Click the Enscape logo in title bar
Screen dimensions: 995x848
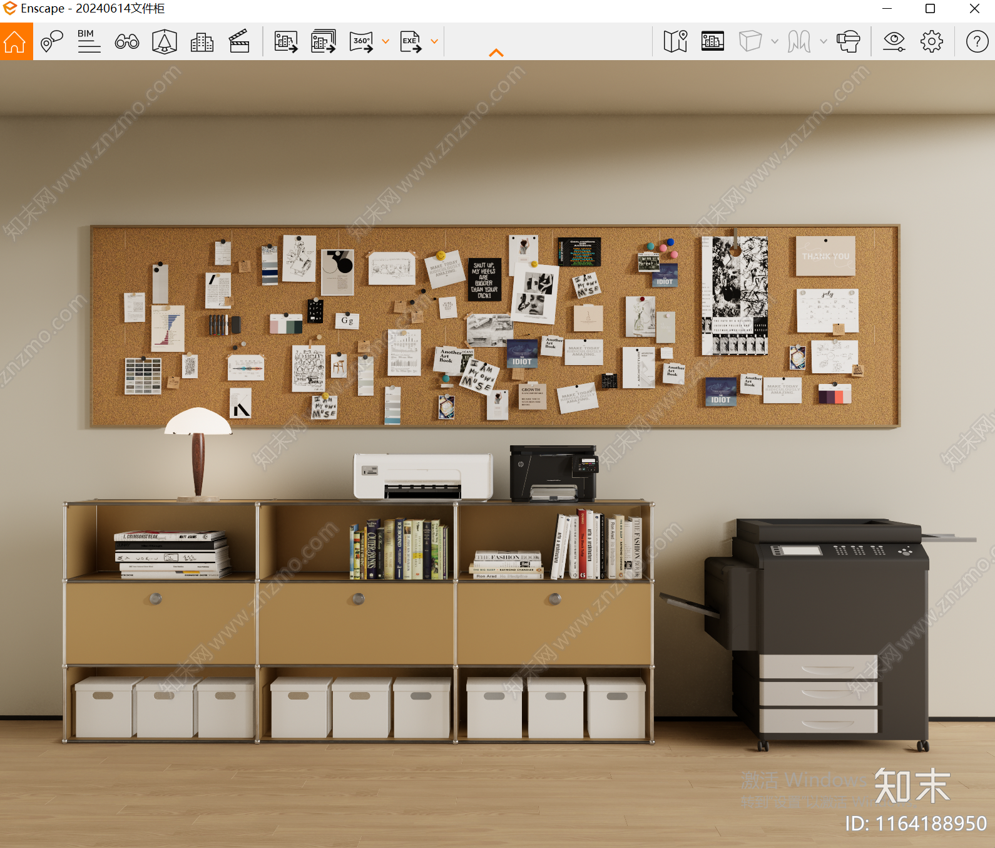click(9, 9)
